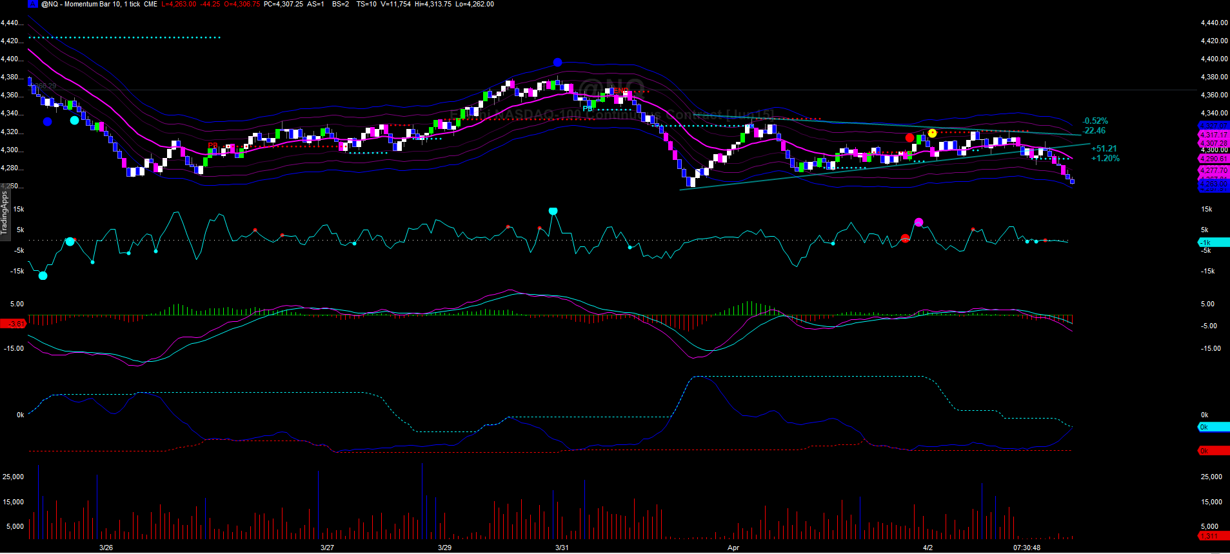Click the 3/27 date label on the time axis

tap(328, 548)
